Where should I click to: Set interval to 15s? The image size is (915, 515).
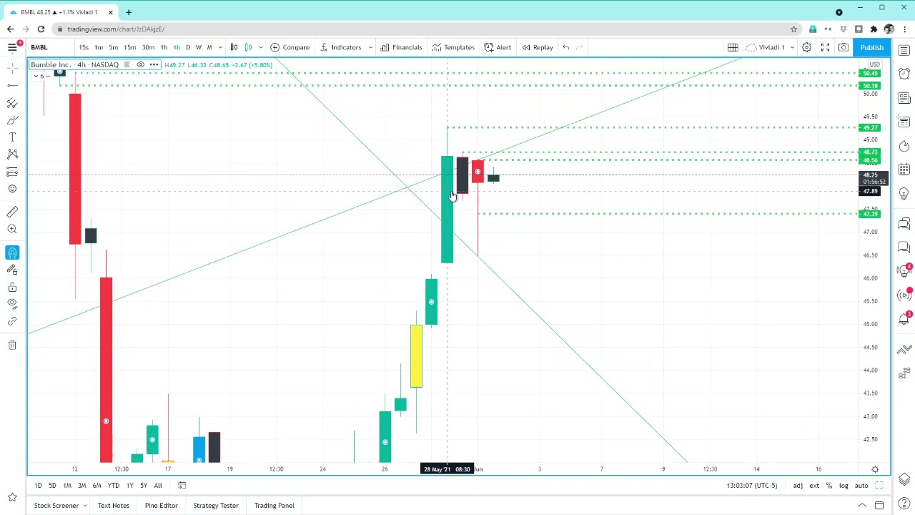point(84,47)
